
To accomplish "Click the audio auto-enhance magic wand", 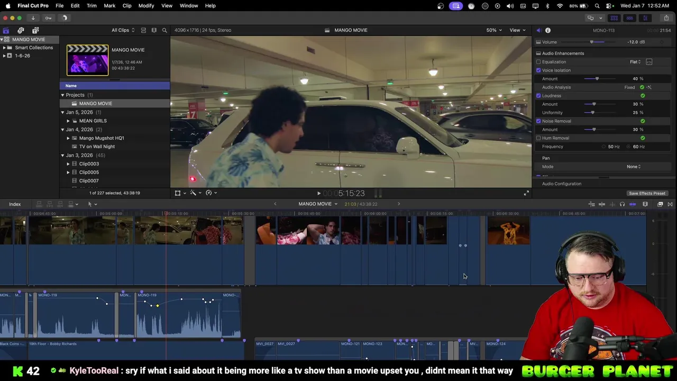I will click(649, 87).
